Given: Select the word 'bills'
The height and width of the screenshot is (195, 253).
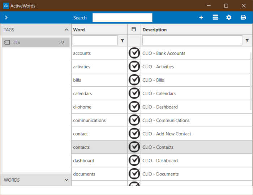Looking at the screenshot, I should click(x=77, y=80).
